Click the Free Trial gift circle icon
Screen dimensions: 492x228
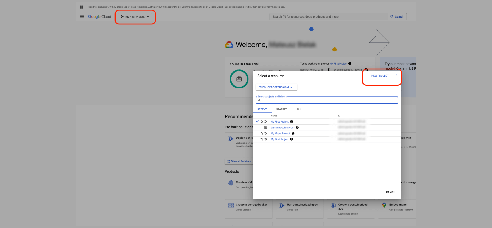[239, 79]
